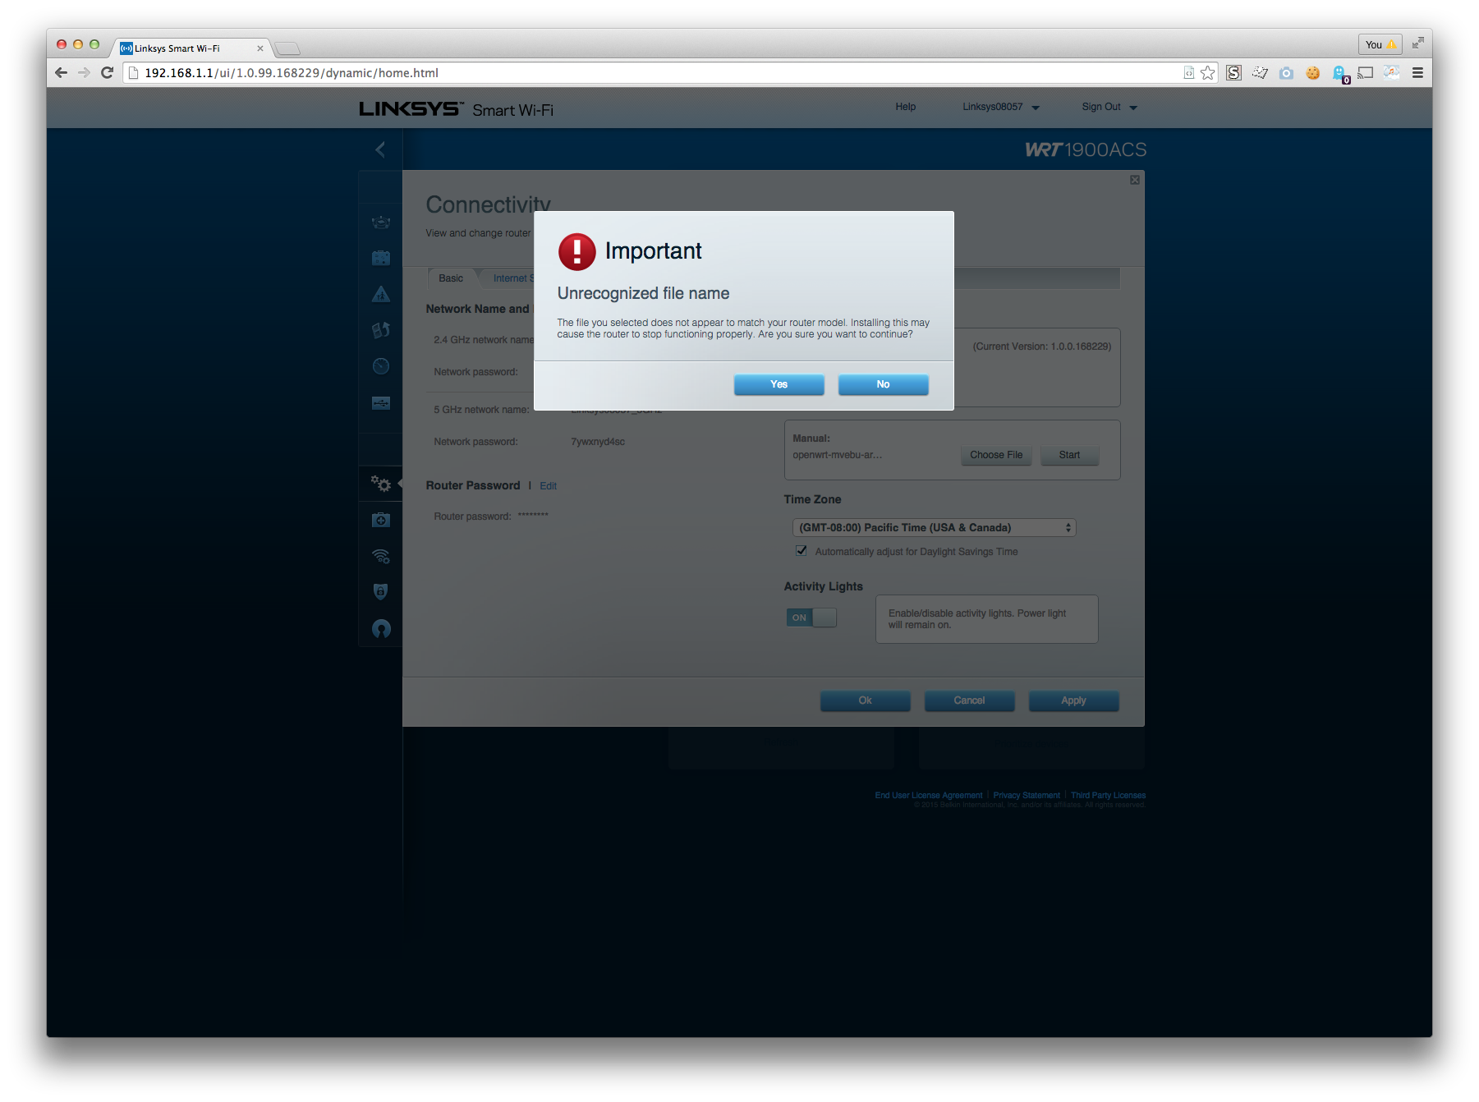This screenshot has width=1479, height=1102.
Task: Toggle the Activity Lights ON switch
Action: coord(811,618)
